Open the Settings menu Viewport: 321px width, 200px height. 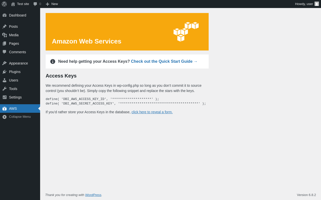coord(20,97)
